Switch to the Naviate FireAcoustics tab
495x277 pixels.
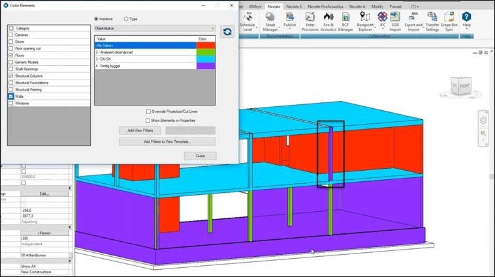(321, 5)
